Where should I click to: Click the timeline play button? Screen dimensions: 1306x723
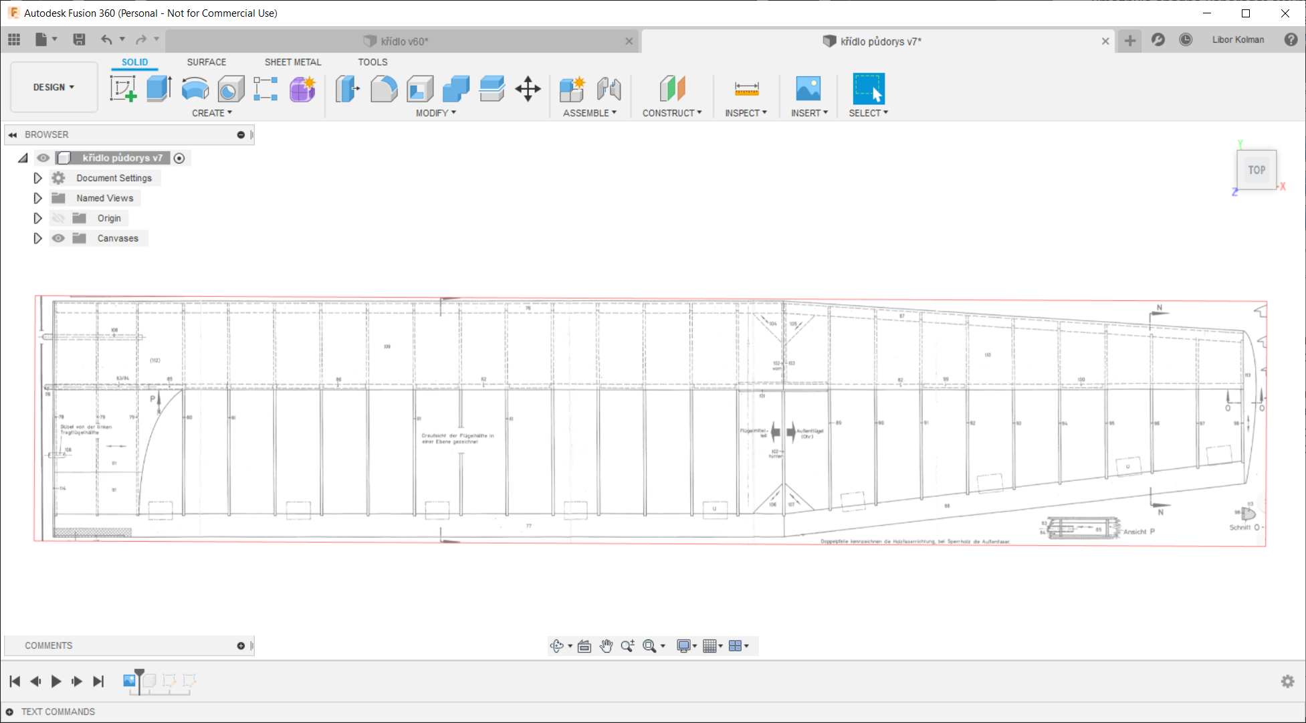pyautogui.click(x=56, y=681)
